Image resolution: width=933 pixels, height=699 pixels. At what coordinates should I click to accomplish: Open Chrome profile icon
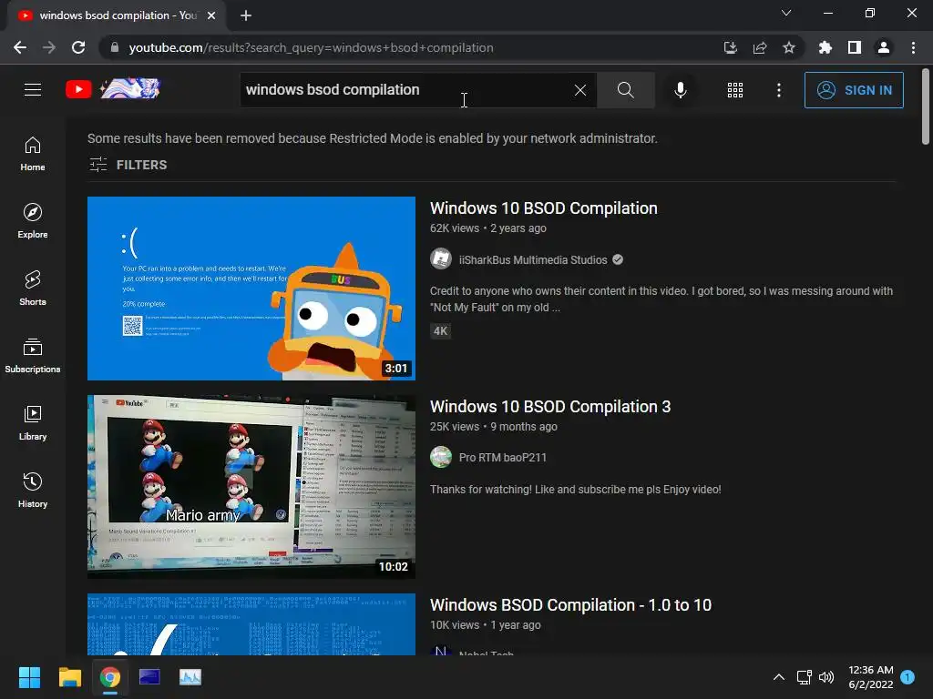click(x=884, y=47)
